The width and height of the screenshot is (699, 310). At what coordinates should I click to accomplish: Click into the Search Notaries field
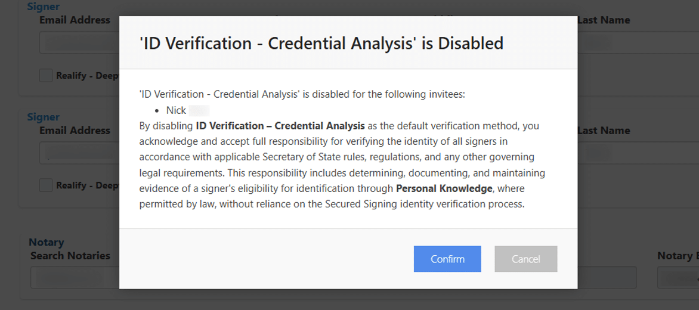[x=75, y=277]
